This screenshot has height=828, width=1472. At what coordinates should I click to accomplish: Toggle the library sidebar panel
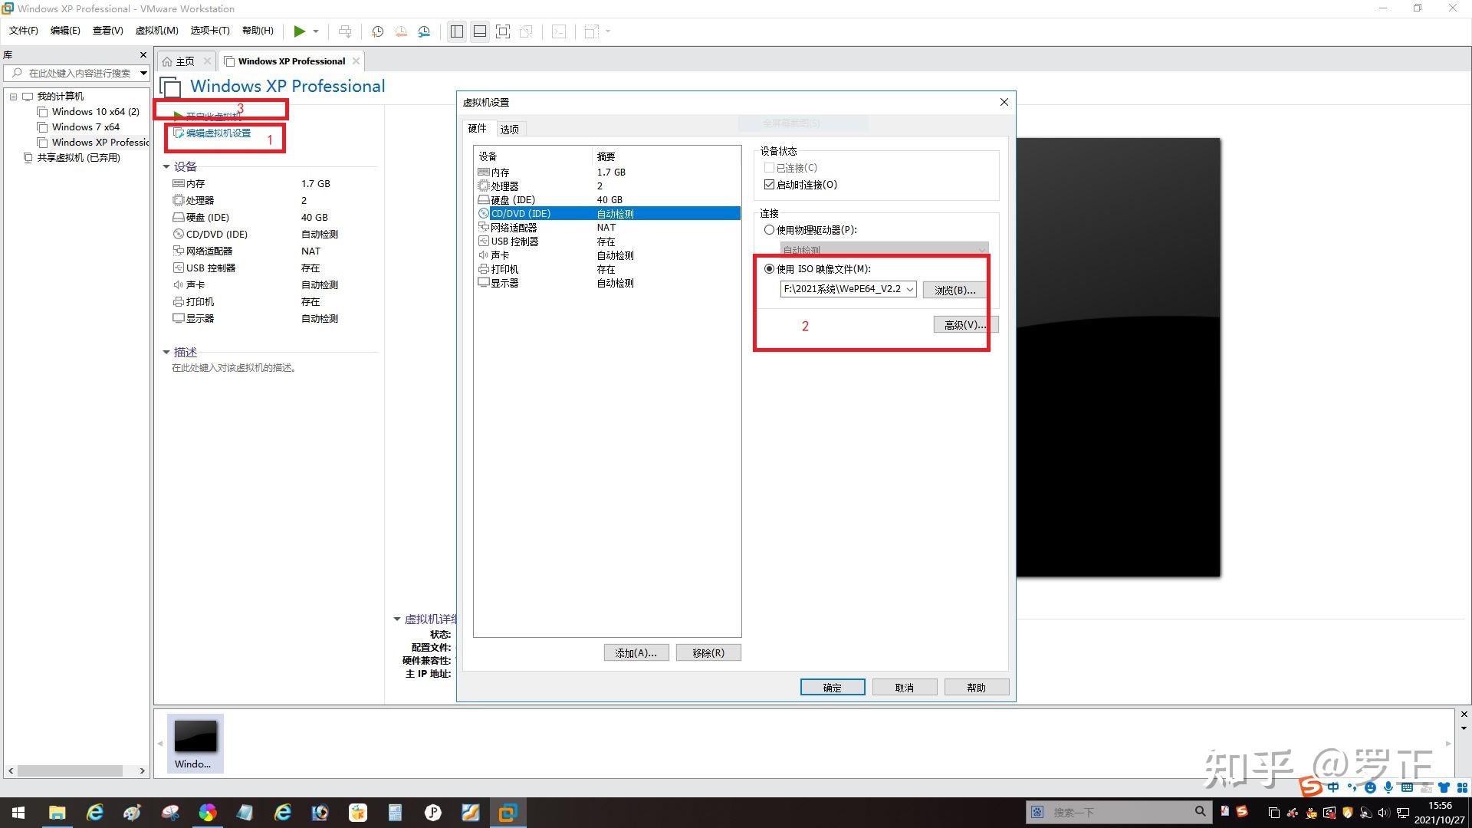[456, 31]
